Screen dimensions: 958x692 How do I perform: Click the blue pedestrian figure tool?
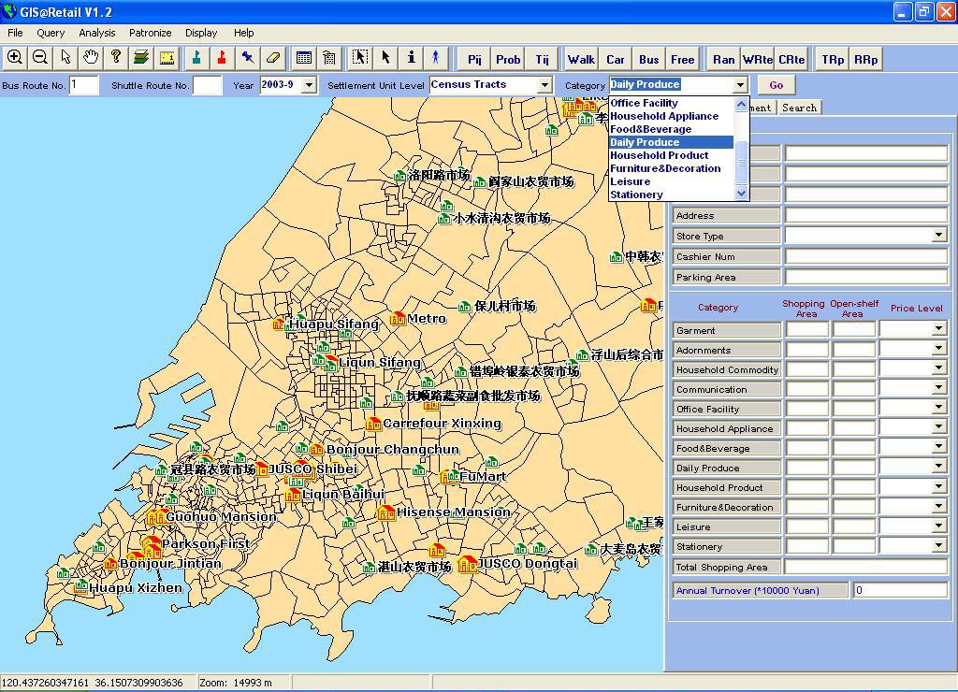pos(436,58)
